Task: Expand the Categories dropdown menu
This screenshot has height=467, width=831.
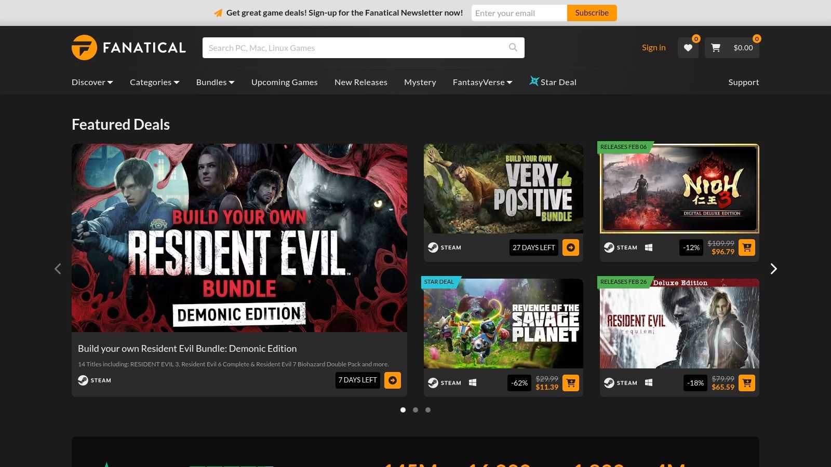Action: [x=154, y=82]
